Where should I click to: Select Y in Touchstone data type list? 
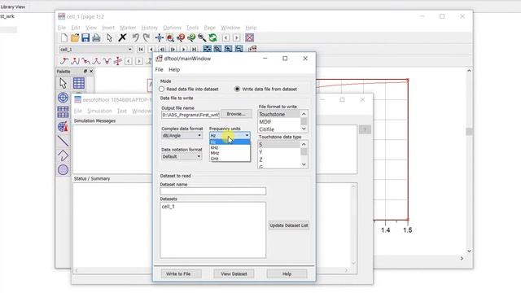[279, 152]
